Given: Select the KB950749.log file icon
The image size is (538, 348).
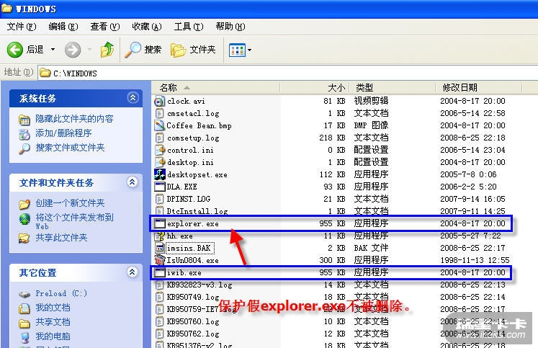Looking at the screenshot, I should tap(160, 297).
